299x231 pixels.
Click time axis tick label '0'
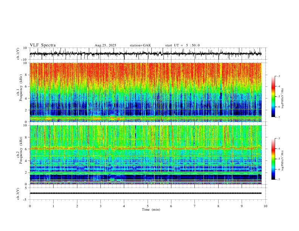tap(30, 206)
